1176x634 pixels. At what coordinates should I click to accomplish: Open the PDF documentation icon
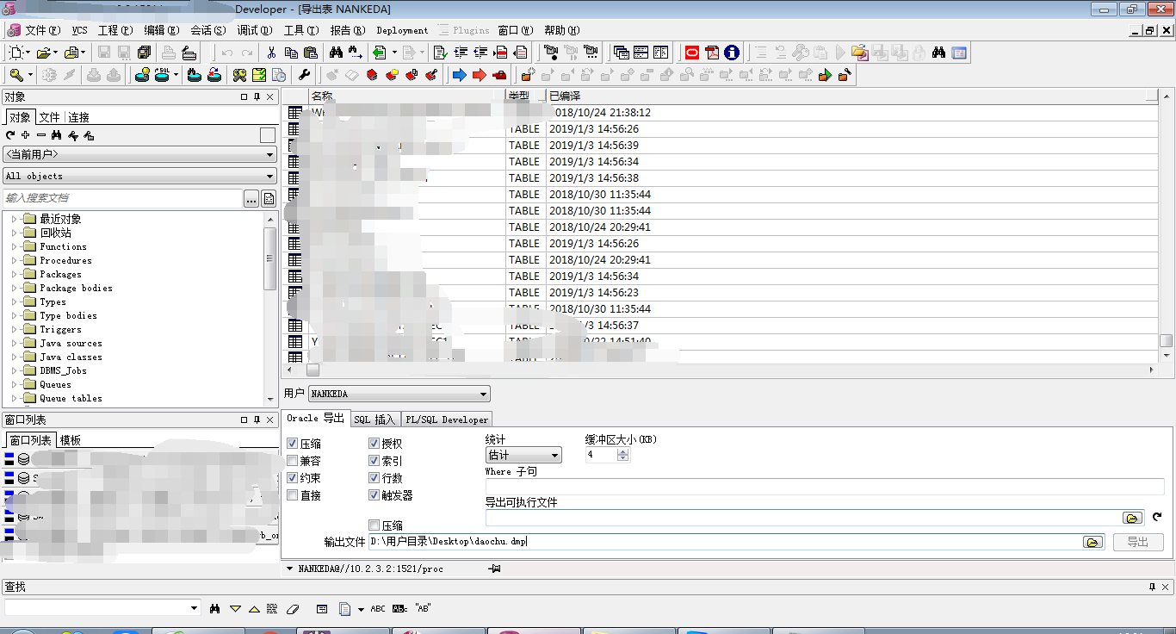710,52
